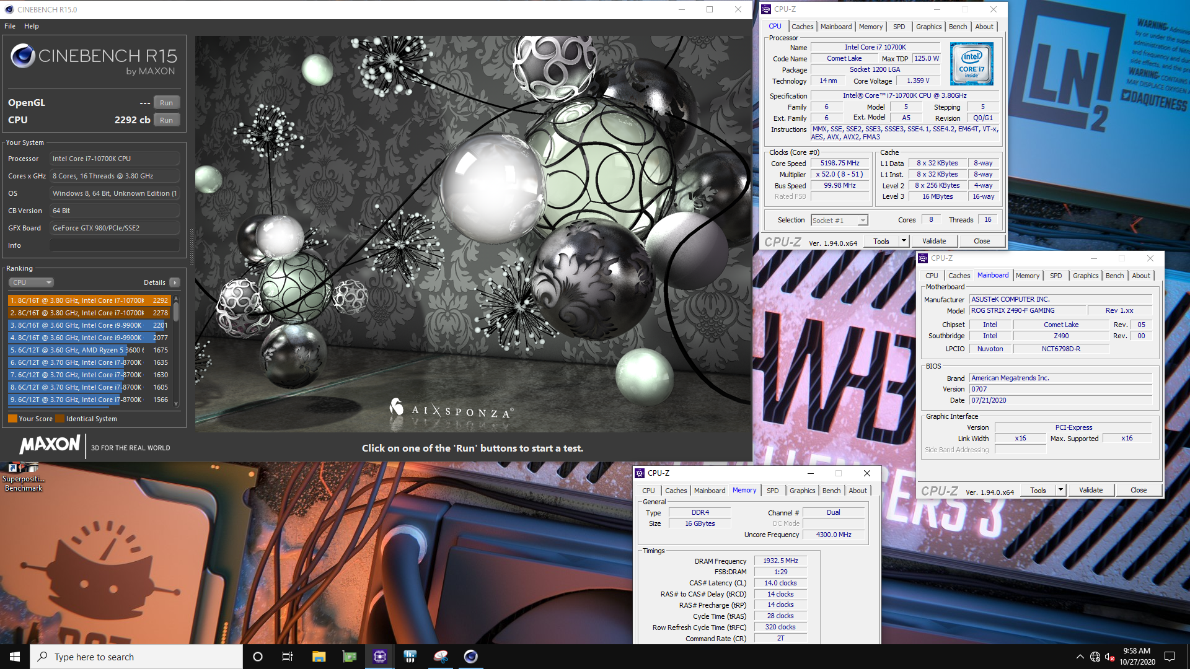Click the Cinebench R15 logo sphere
Image resolution: width=1190 pixels, height=669 pixels.
tap(23, 56)
